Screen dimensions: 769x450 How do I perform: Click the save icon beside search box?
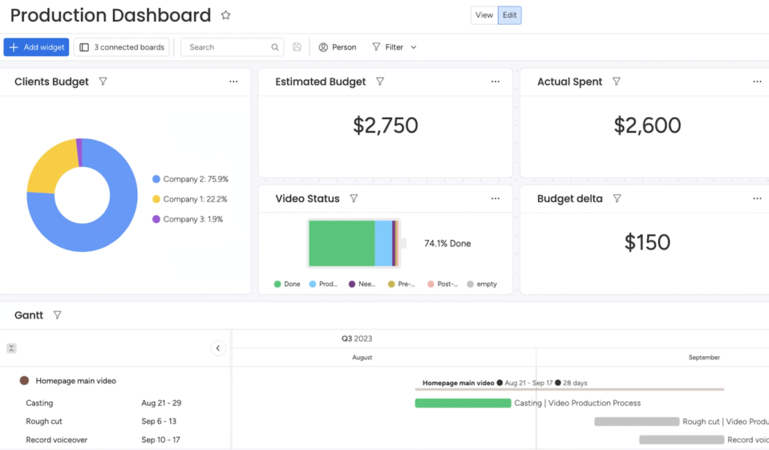click(x=297, y=47)
